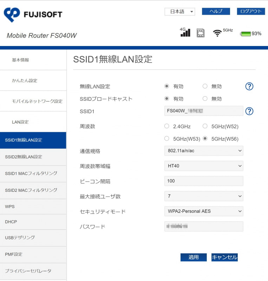
Task: Click the 4G signal strength icon
Action: [185, 32]
